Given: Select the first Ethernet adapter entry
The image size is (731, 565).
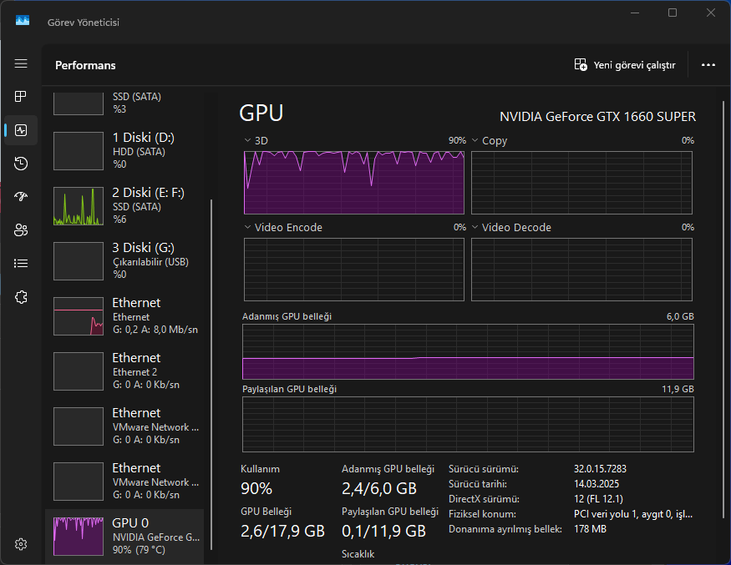Looking at the screenshot, I should (124, 315).
